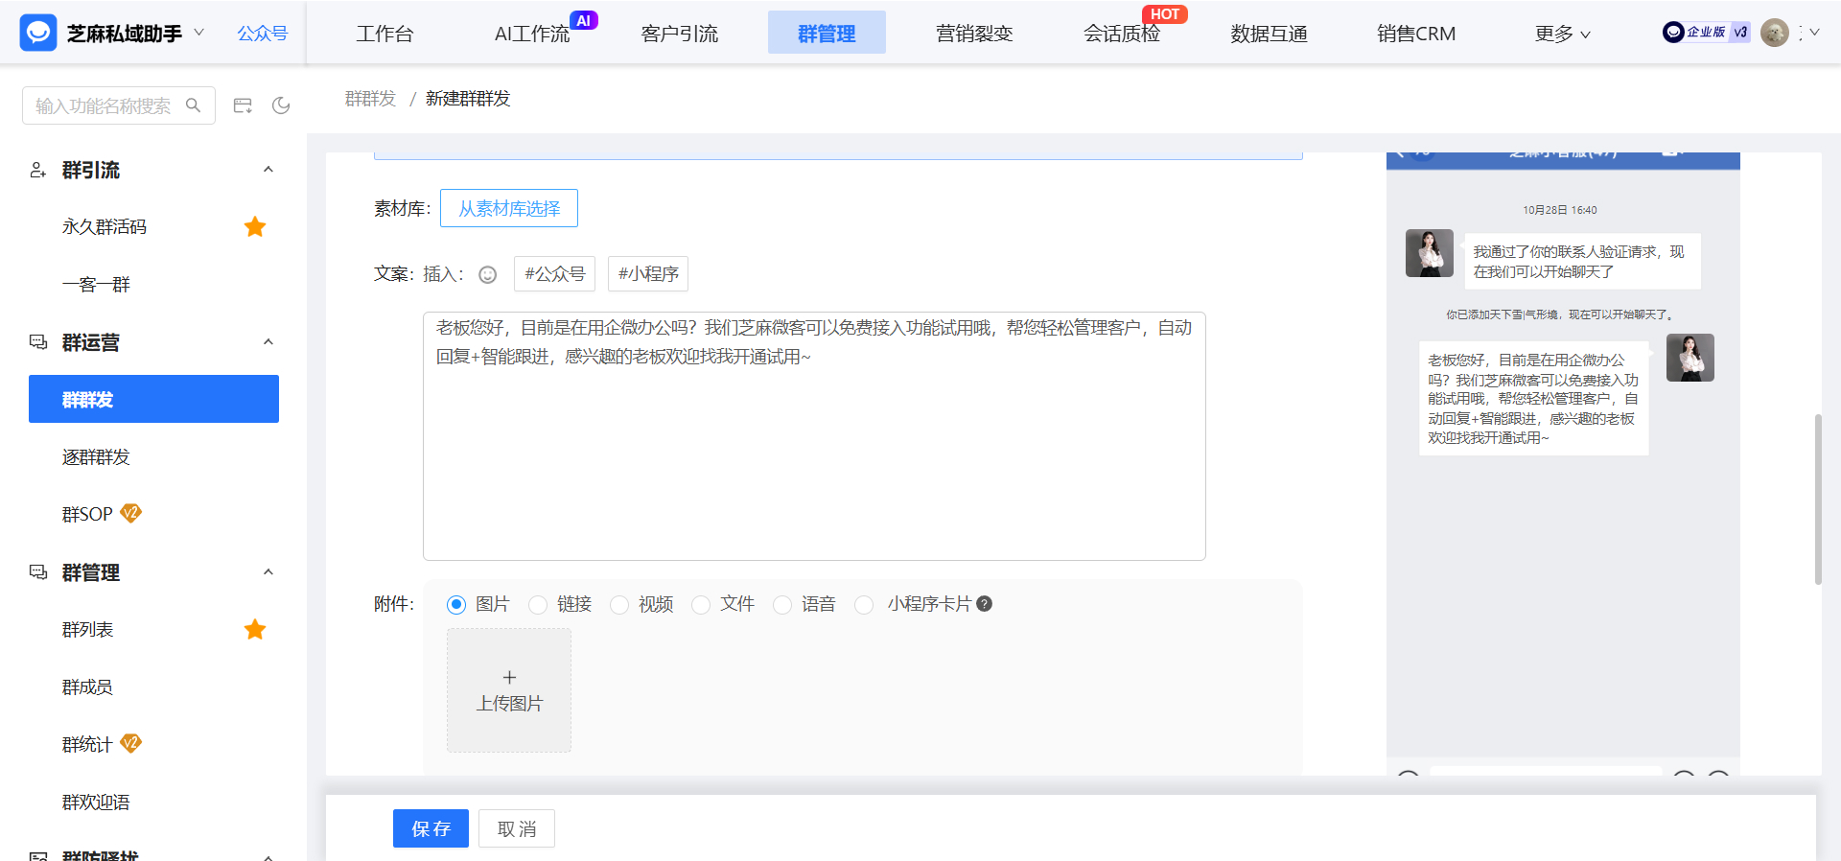Switch to the 客户引流 tab

coord(680,34)
